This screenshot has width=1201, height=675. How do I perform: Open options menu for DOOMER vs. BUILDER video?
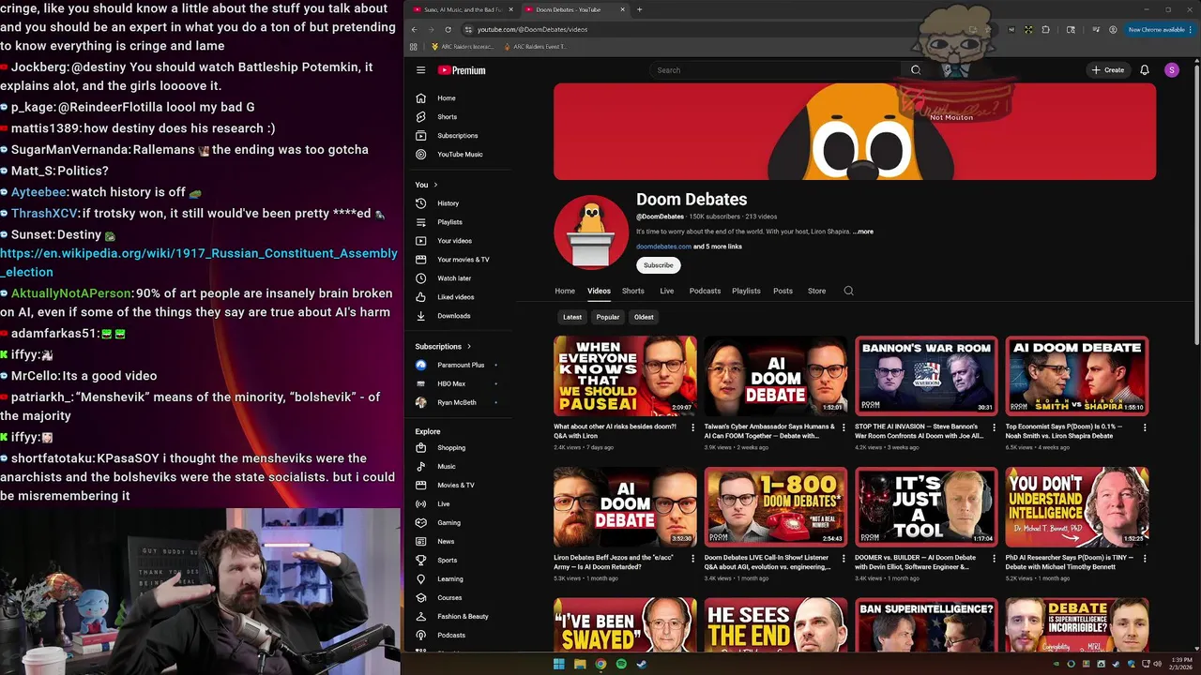coord(995,558)
